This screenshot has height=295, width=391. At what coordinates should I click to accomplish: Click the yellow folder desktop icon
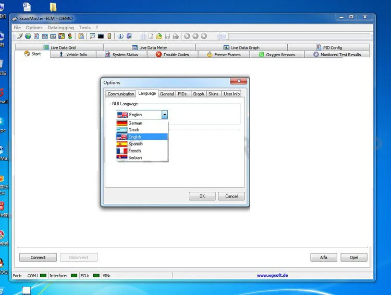(x=53, y=7)
